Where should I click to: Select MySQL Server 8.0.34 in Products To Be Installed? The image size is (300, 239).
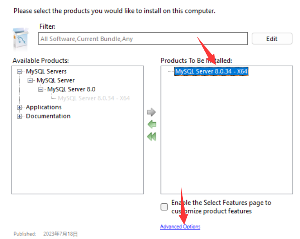coord(211,71)
